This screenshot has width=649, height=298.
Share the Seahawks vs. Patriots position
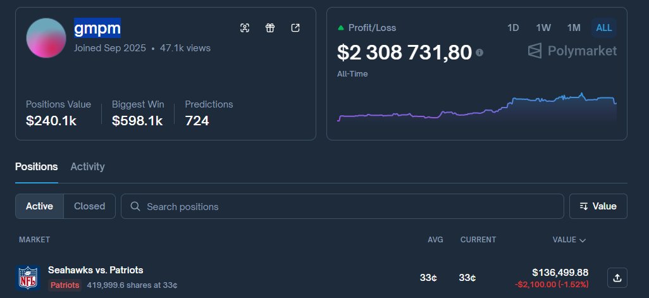coord(617,278)
